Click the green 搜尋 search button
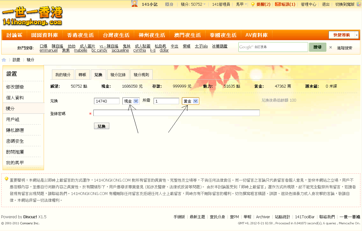 [317, 47]
